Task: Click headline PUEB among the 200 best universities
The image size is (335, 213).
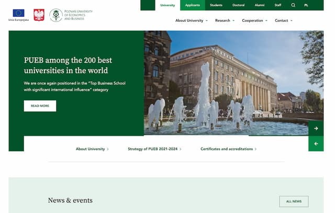Action: 68,65
